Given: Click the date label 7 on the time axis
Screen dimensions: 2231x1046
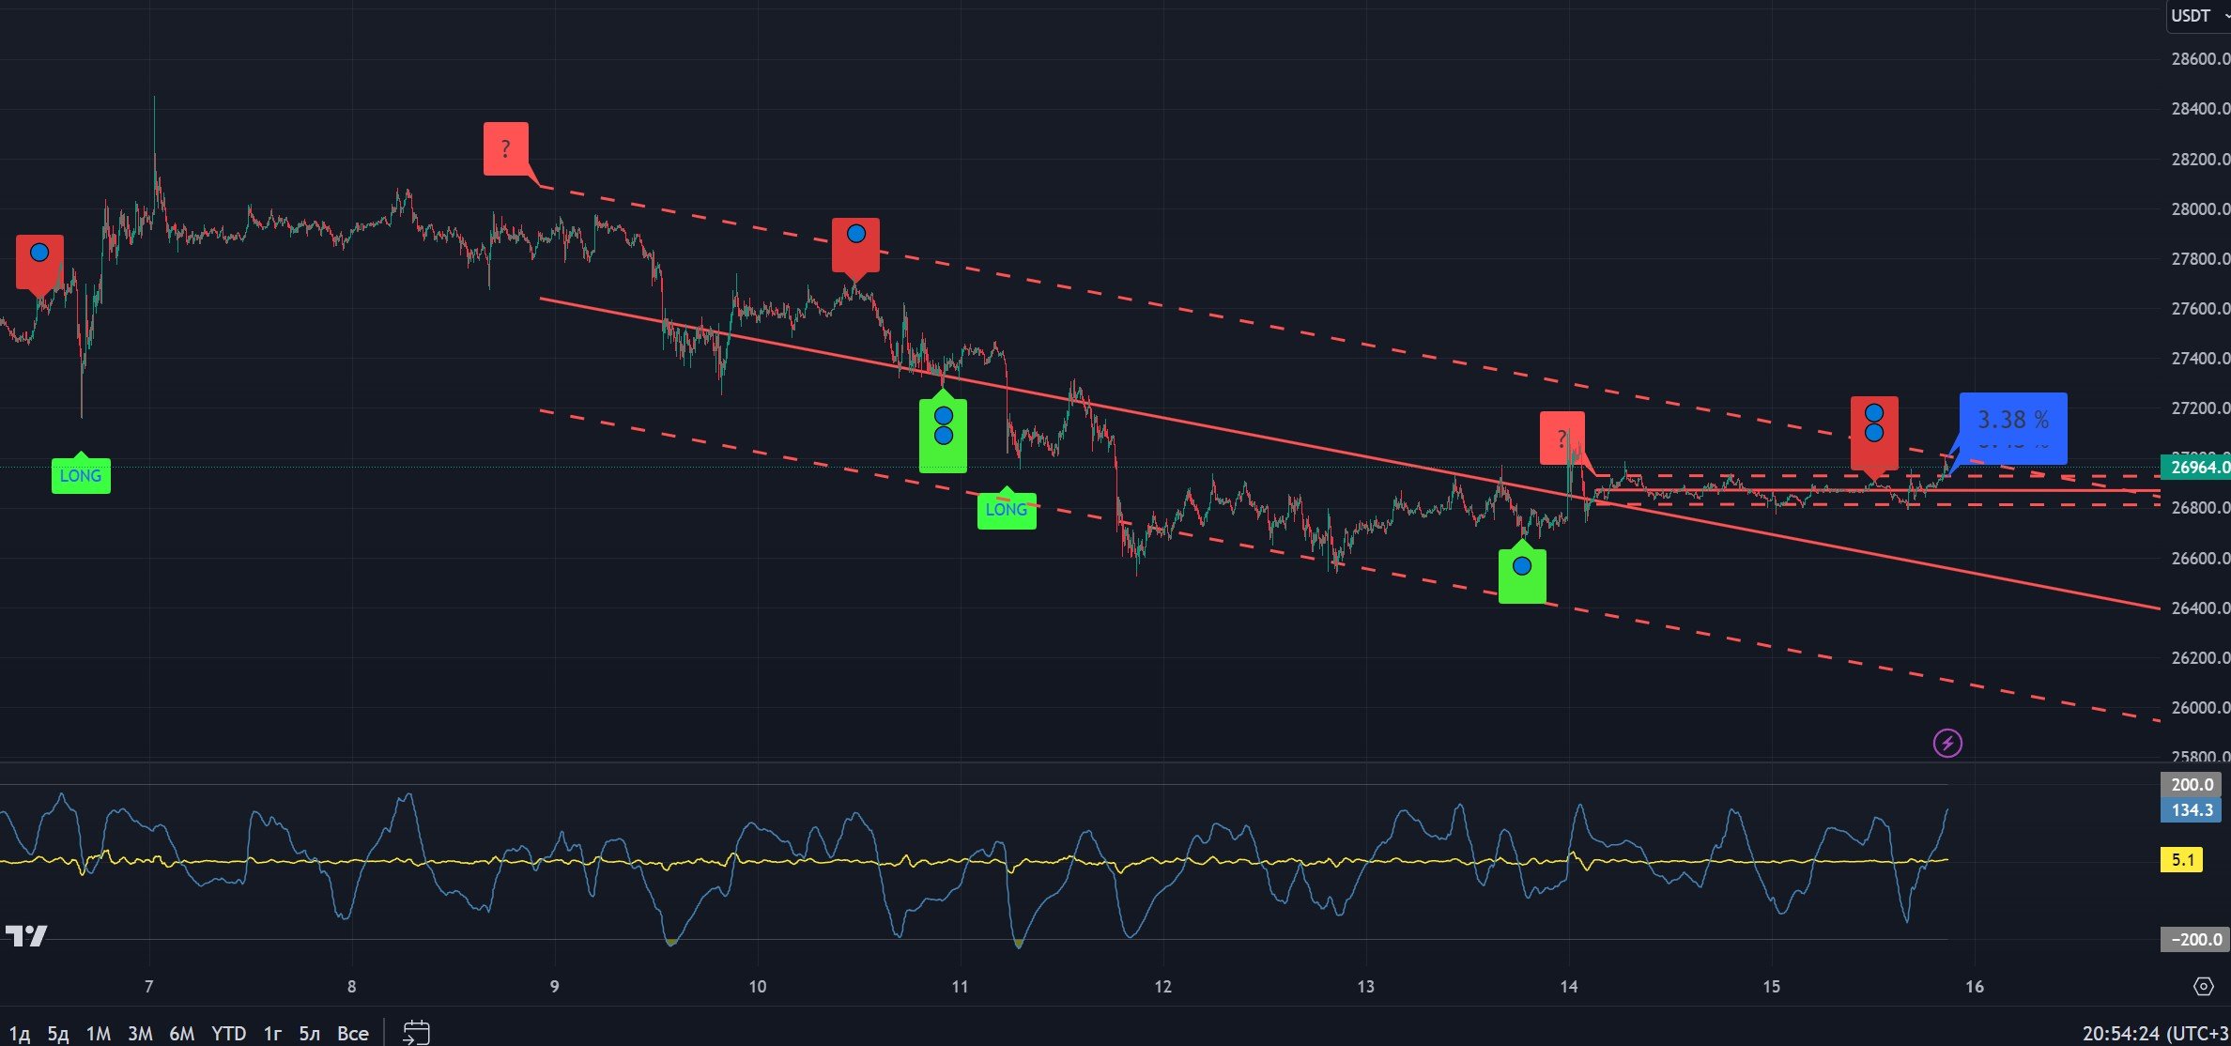Looking at the screenshot, I should [x=148, y=986].
